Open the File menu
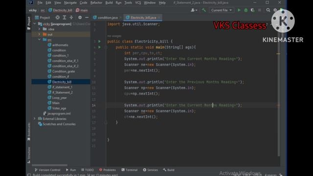The width and height of the screenshot is (313, 176). tap(40, 2)
